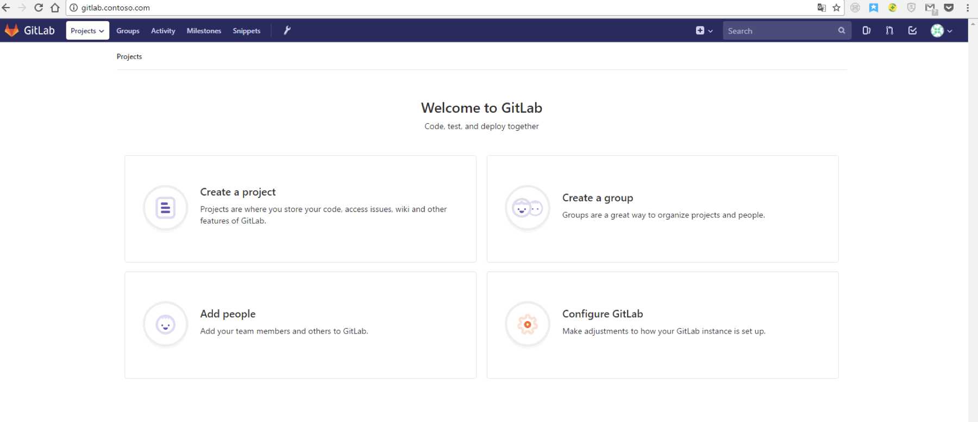Open the Pocket extension icon
Viewport: 978px width, 422px height.
click(949, 8)
